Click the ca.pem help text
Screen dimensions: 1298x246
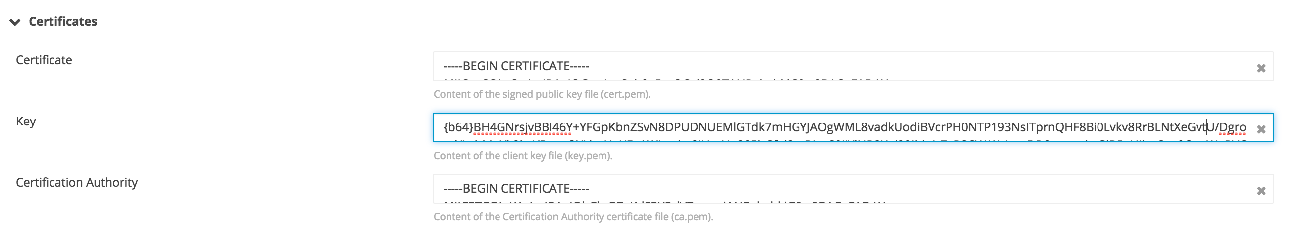573,217
